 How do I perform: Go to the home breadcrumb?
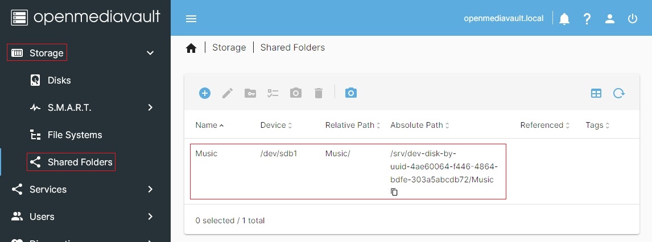tap(191, 48)
